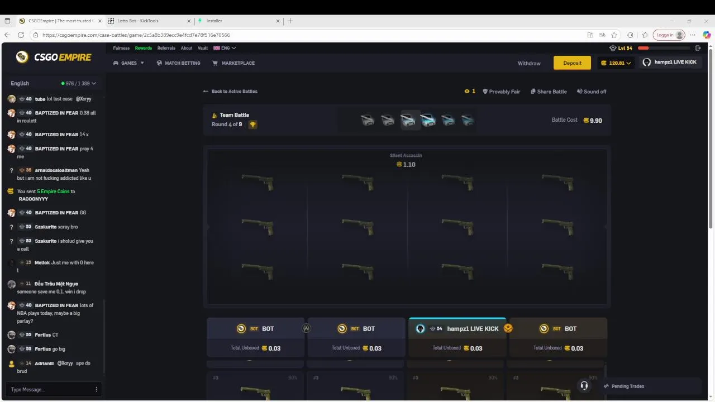Reload the page in browser

point(21,35)
